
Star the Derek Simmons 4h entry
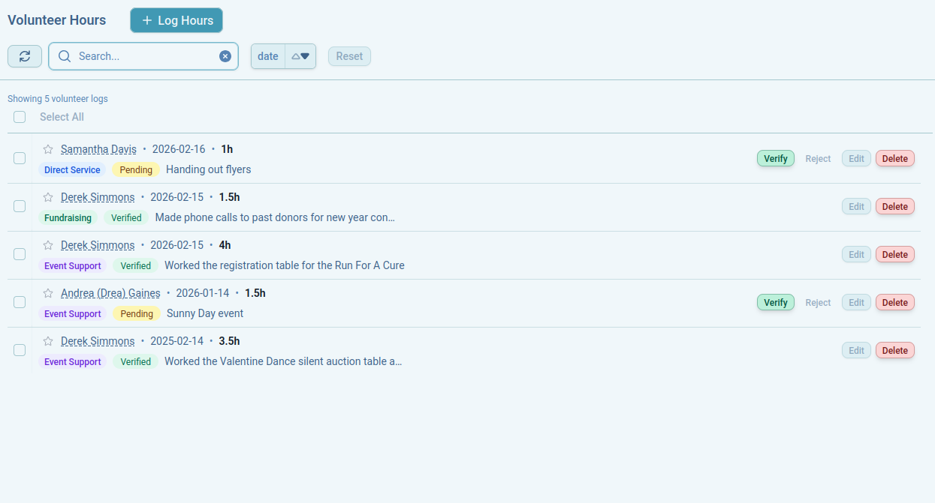coord(48,245)
